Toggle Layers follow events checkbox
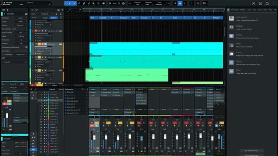278x156 pixels. (x=26, y=29)
